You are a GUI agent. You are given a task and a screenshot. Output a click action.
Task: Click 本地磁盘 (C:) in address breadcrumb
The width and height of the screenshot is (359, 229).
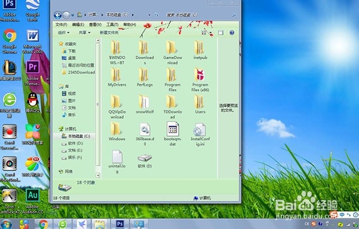point(117,15)
